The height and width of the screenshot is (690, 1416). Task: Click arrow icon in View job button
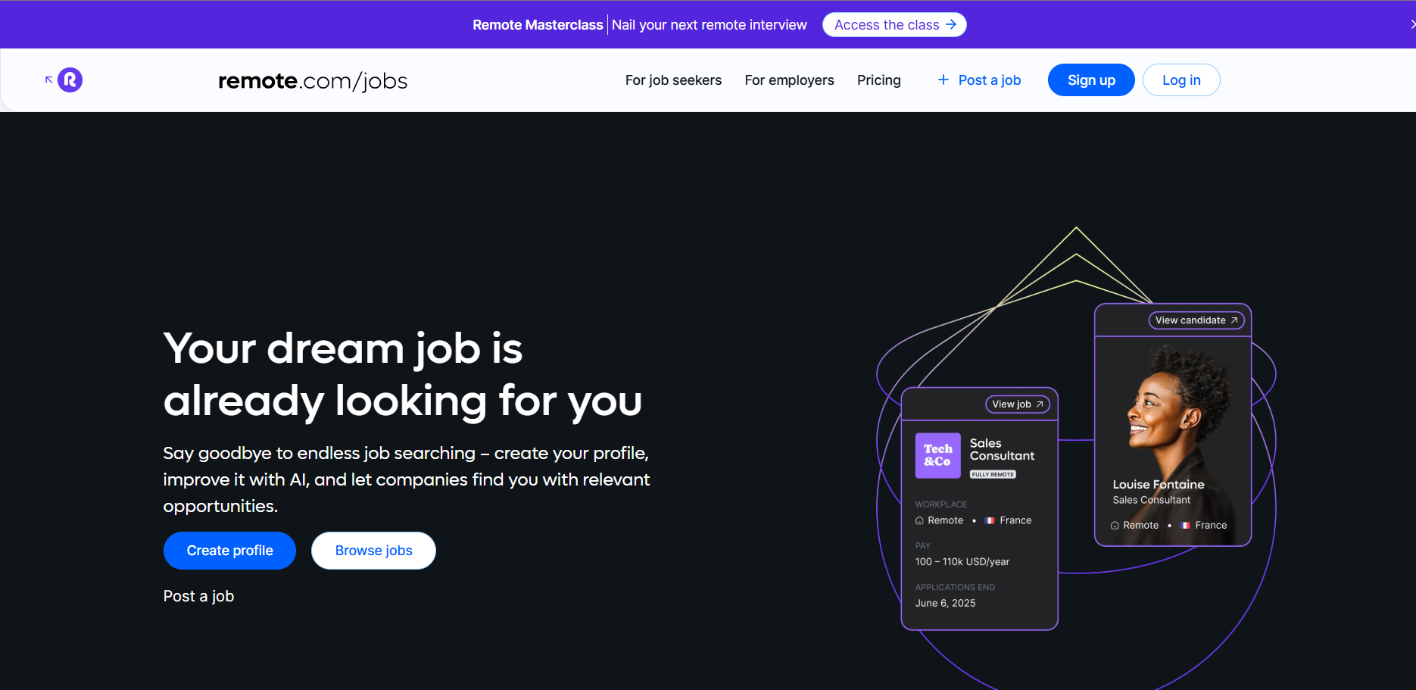[x=1040, y=404]
